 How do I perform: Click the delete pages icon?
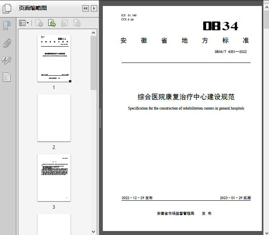click(39, 23)
